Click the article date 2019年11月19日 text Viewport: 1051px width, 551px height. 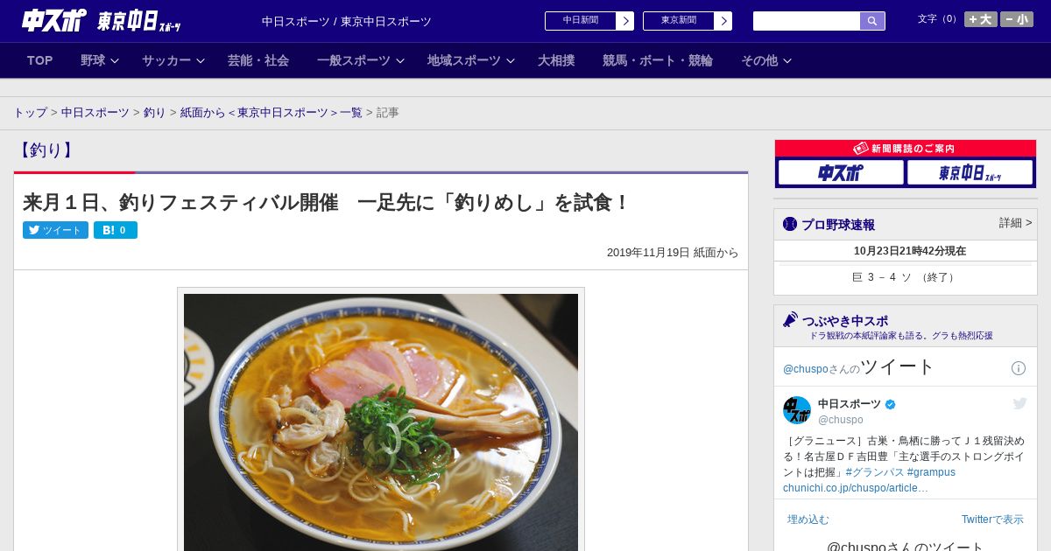point(648,253)
